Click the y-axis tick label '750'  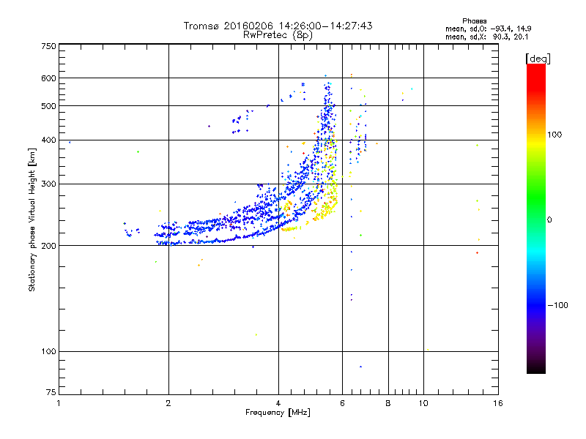(x=48, y=46)
